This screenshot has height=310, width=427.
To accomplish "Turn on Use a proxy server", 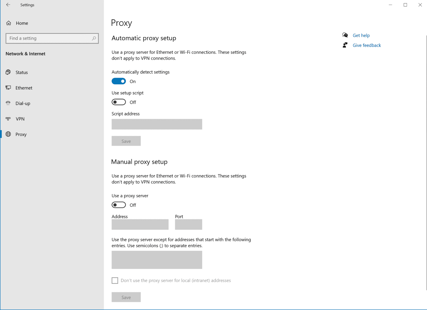I will [119, 205].
